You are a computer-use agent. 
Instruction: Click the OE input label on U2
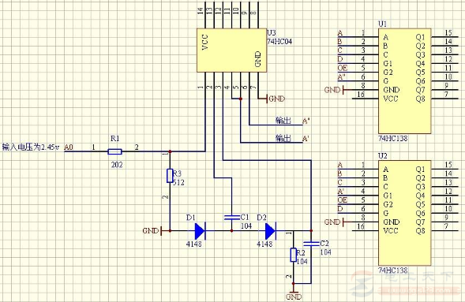342,200
